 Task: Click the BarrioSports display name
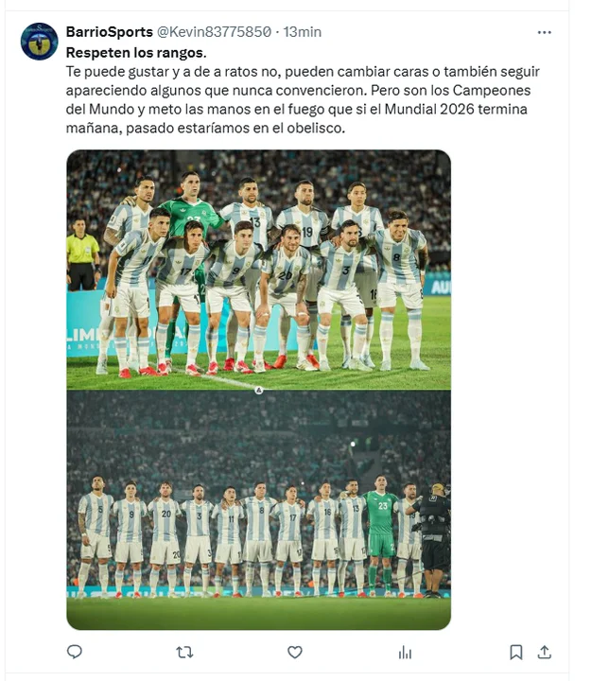(x=110, y=32)
